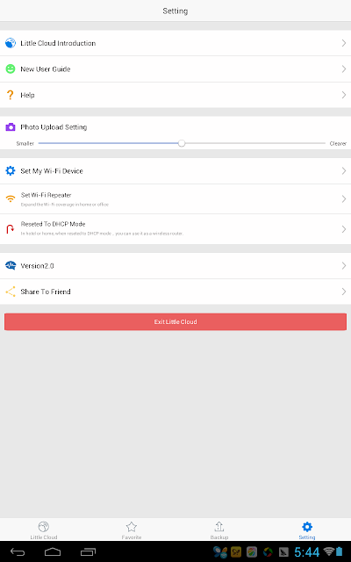Viewport: 351px width, 562px height.
Task: Tap the green smiley New User Guide icon
Action: click(11, 68)
